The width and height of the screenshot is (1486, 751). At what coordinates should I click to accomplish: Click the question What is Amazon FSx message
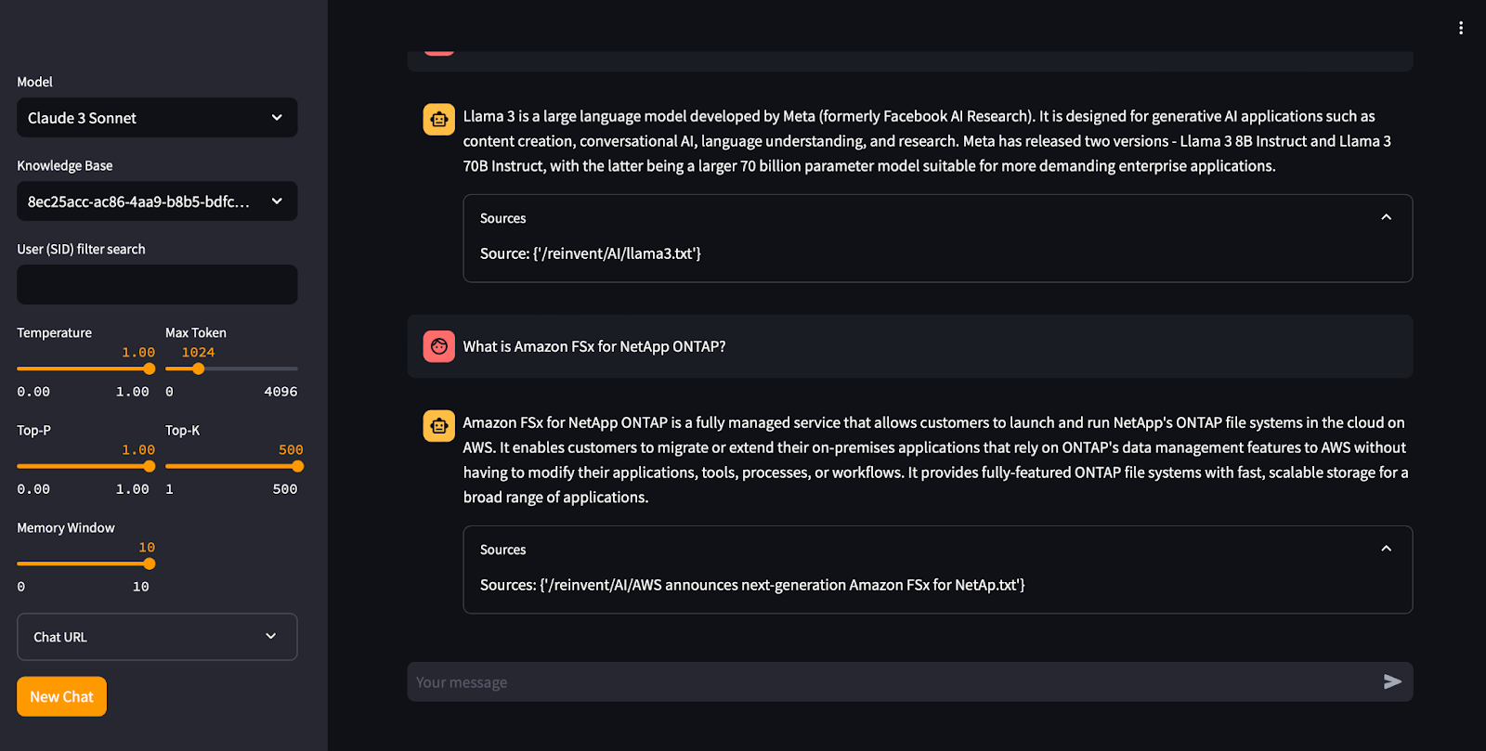(x=594, y=346)
